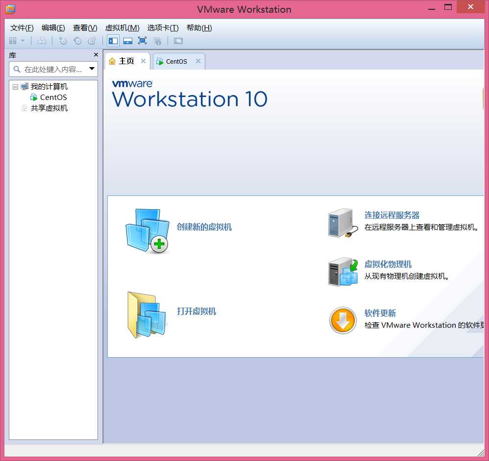Switch to the CentOS tab
This screenshot has width=489, height=461.
tap(176, 61)
